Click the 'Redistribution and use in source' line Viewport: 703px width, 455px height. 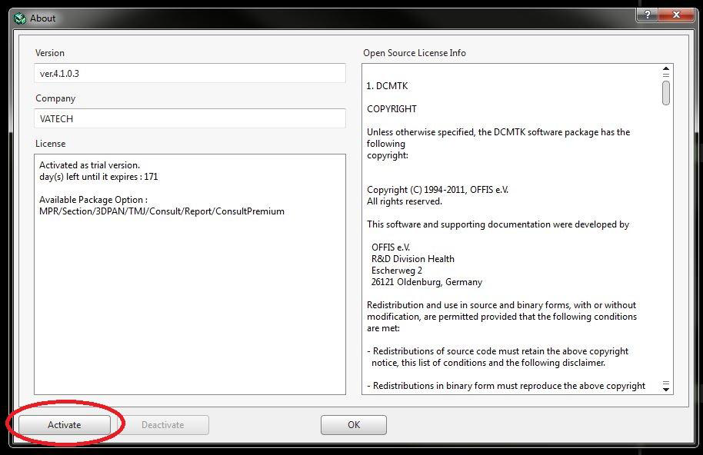click(x=501, y=305)
